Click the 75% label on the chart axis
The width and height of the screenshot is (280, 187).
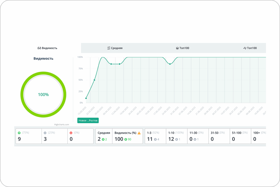(x=81, y=68)
